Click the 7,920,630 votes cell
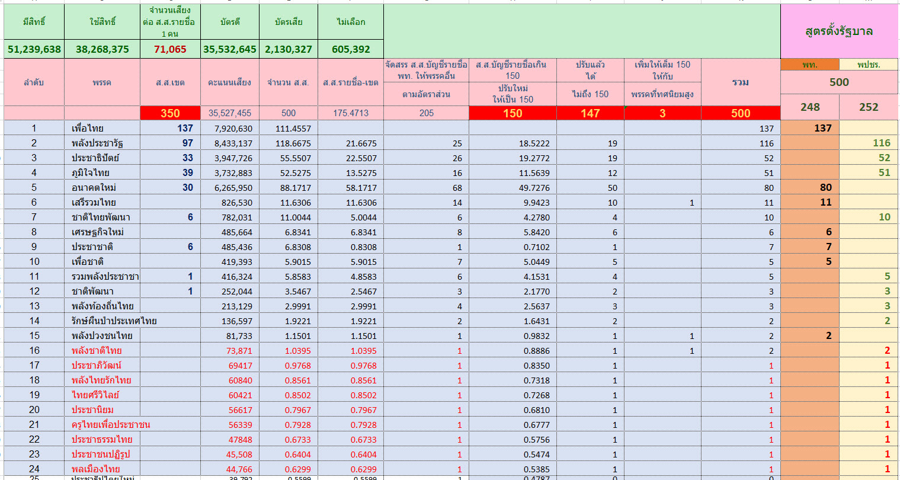This screenshot has height=480, width=900. coord(229,128)
